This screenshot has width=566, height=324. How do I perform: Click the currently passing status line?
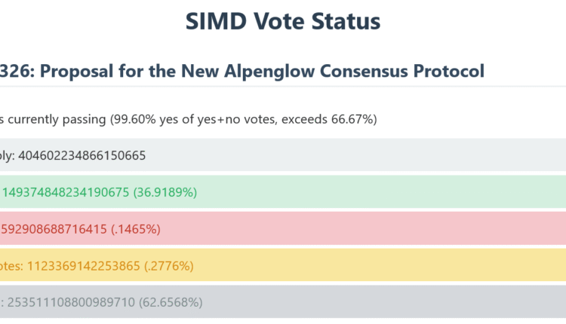coord(189,119)
